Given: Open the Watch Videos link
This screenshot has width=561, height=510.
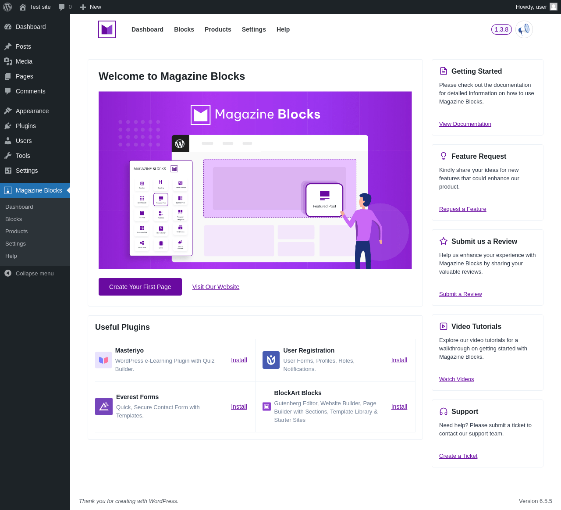Looking at the screenshot, I should (456, 379).
